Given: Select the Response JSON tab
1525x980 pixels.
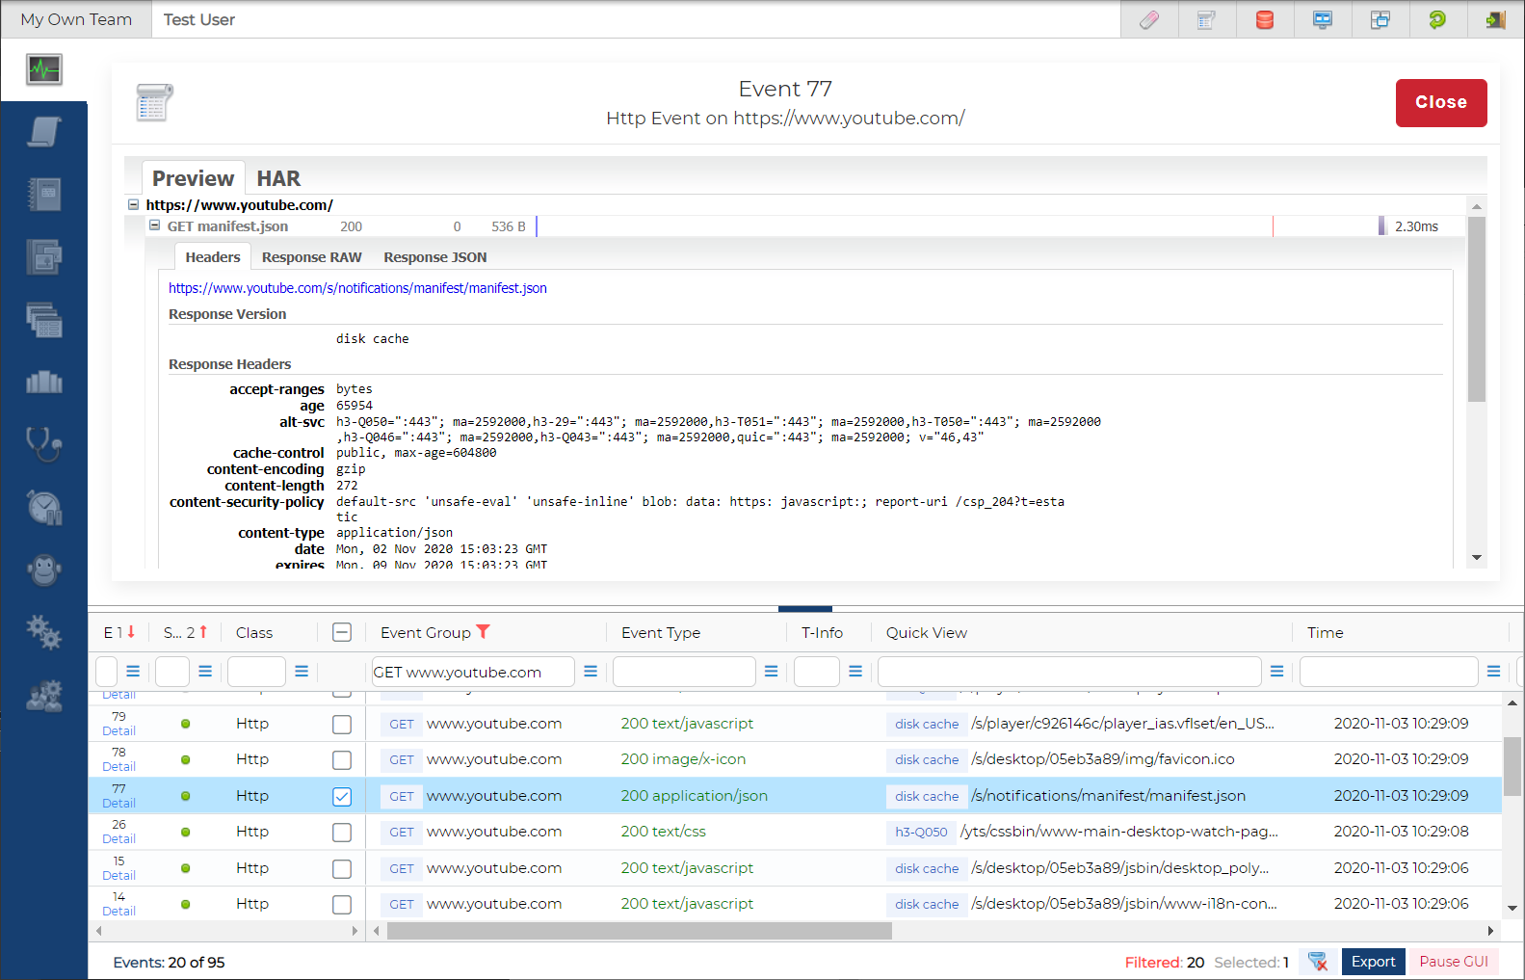Looking at the screenshot, I should tap(435, 257).
